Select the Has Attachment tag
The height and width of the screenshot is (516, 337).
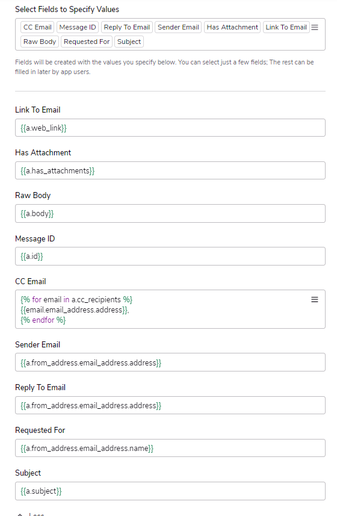(x=232, y=27)
